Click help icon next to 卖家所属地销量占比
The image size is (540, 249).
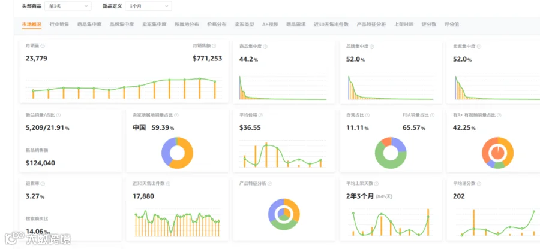[176, 116]
